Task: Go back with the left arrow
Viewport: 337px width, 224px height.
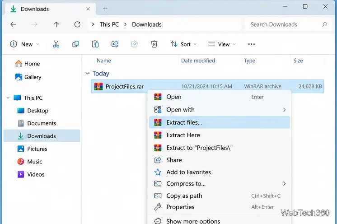Action: (x=13, y=24)
